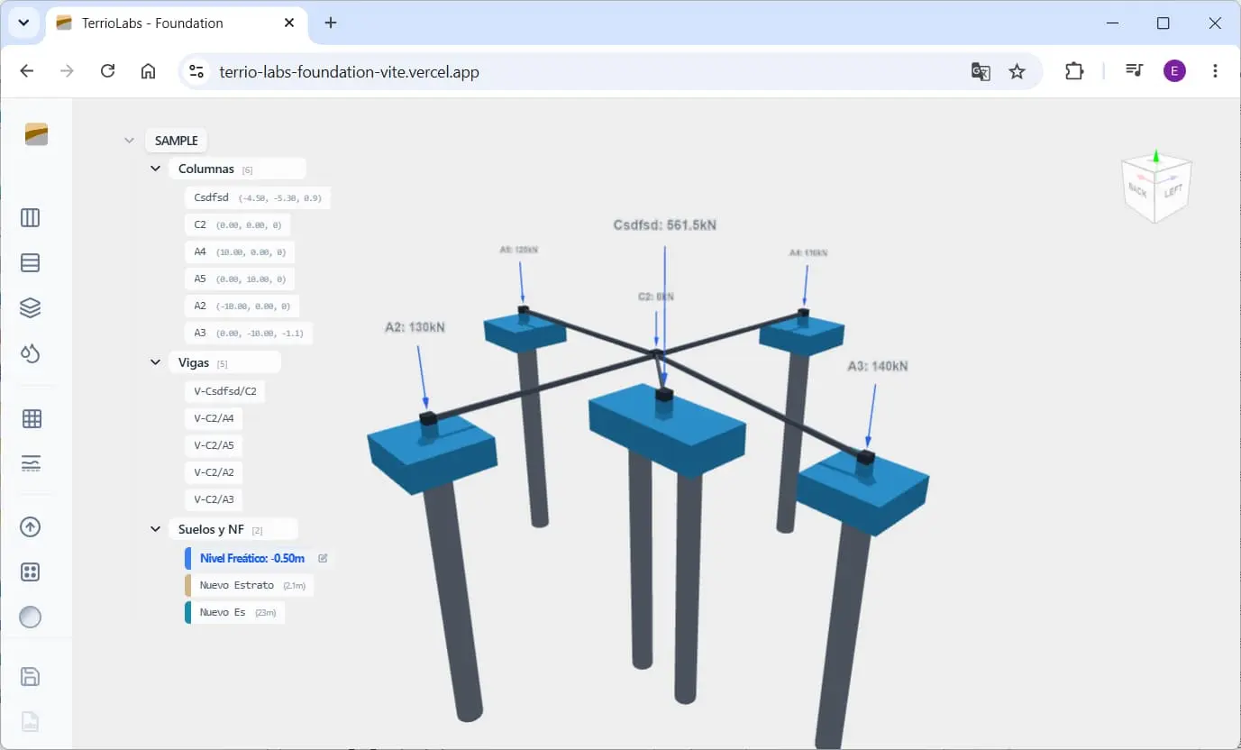
Task: Select the TerrioLabs - Foundation tab
Action: point(177,23)
